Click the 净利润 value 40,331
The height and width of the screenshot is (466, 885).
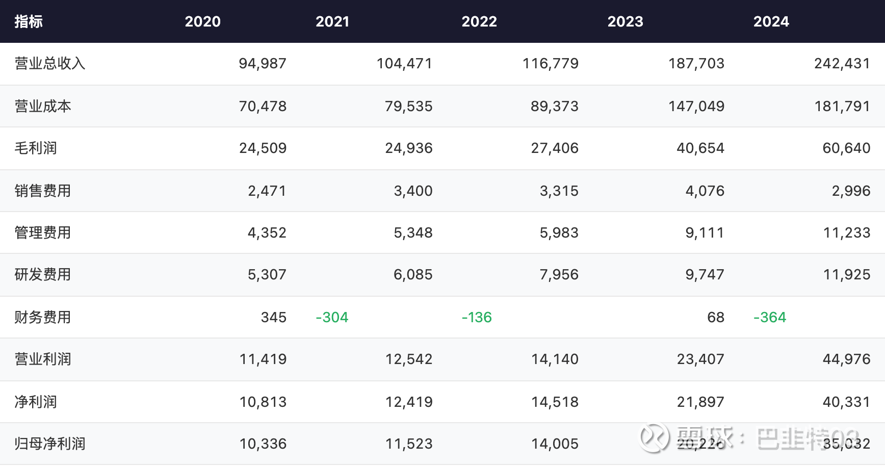tap(846, 402)
